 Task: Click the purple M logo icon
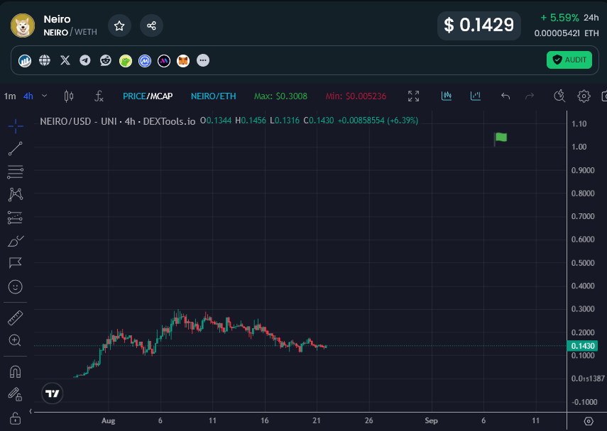tap(164, 61)
